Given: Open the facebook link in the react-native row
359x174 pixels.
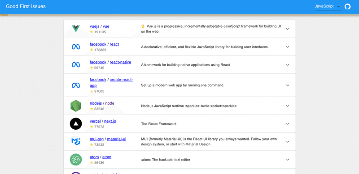Looking at the screenshot, I should [x=98, y=62].
